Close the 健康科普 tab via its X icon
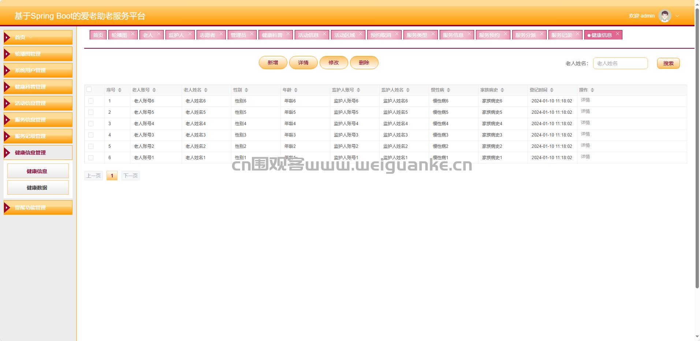Screen dimensions: 700x341 [288, 34]
